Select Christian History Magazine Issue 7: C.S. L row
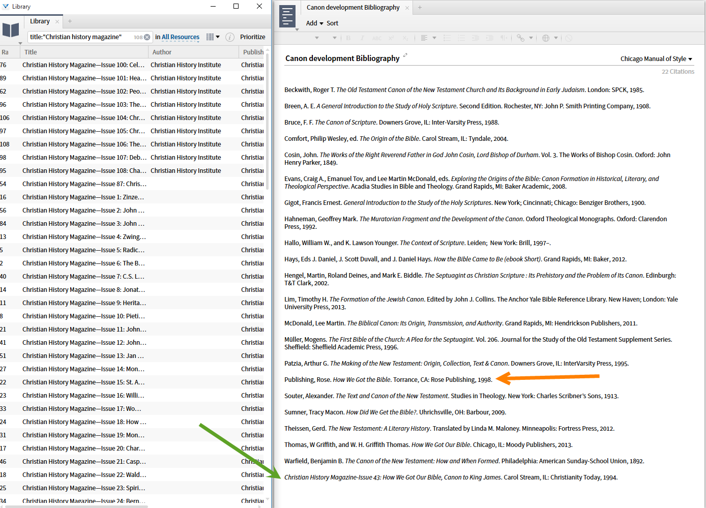Viewport: 706px width, 508px height. 132,277
